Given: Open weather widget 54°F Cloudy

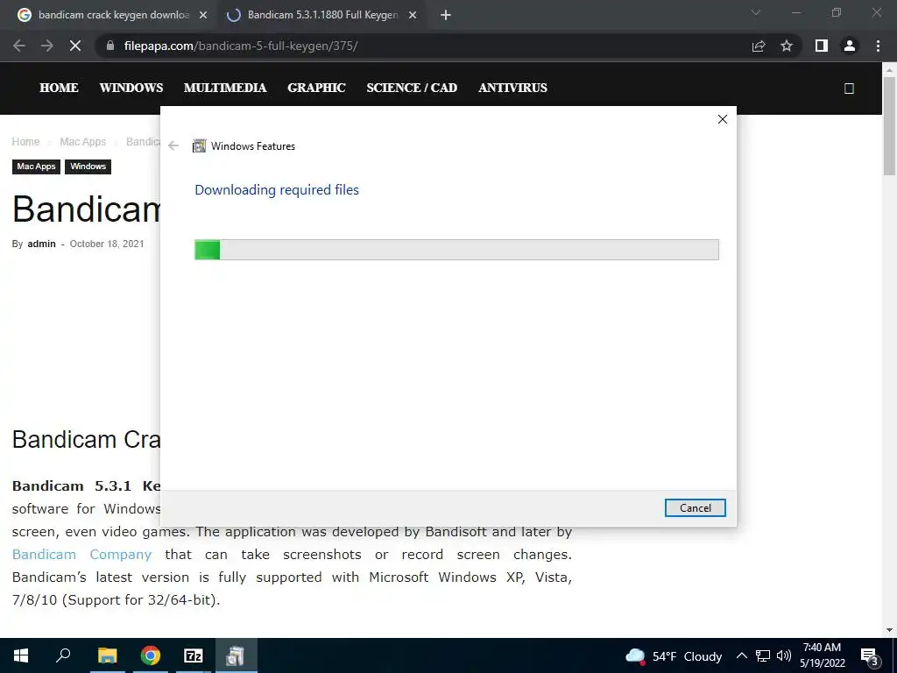Looking at the screenshot, I should [674, 656].
